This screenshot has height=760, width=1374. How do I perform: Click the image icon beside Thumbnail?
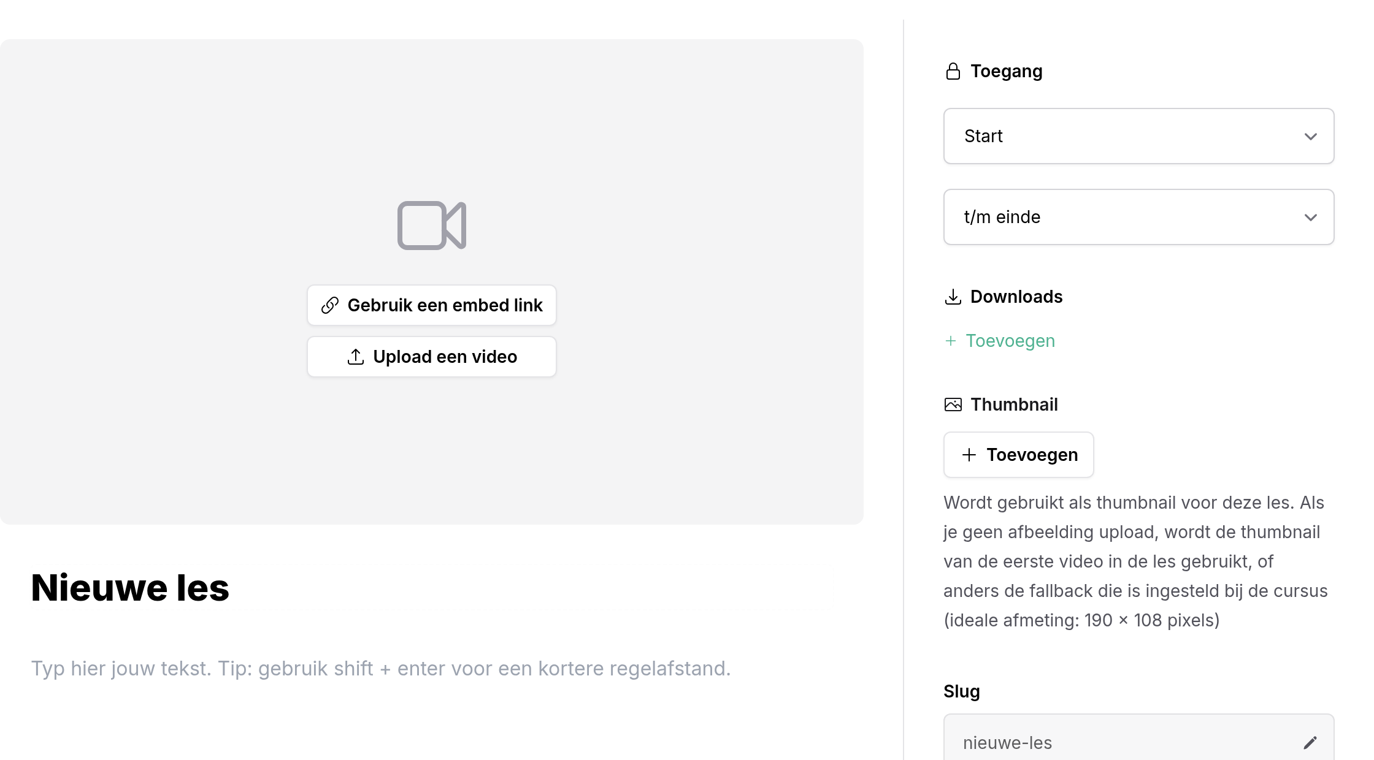953,405
